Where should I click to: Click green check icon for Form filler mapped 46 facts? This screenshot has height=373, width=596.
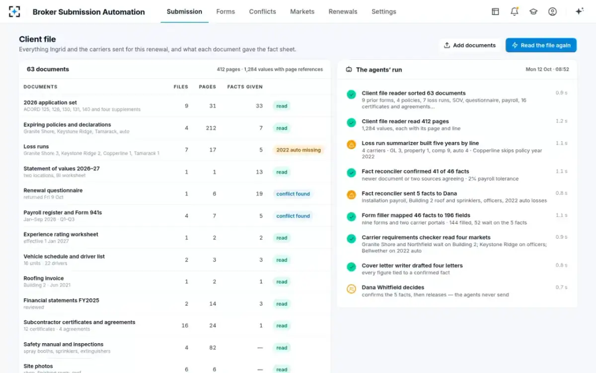(351, 216)
